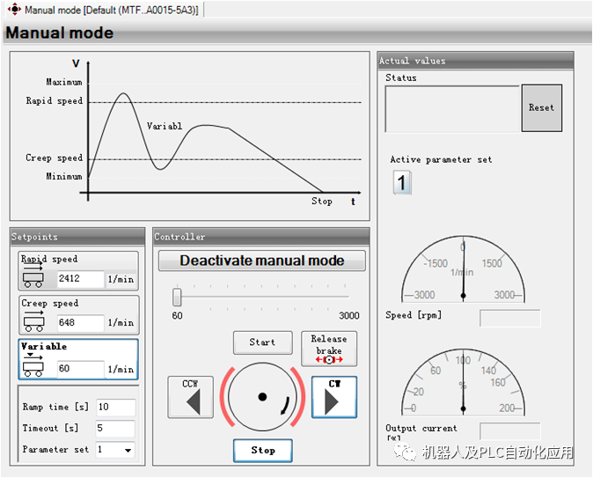Click the Manual mode tab icon

coord(14,9)
